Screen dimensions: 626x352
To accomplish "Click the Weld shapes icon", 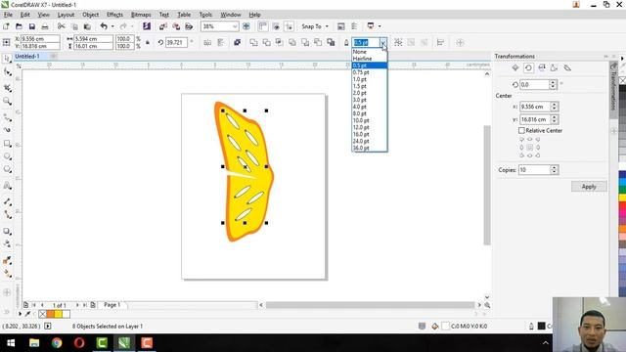I will click(x=253, y=42).
